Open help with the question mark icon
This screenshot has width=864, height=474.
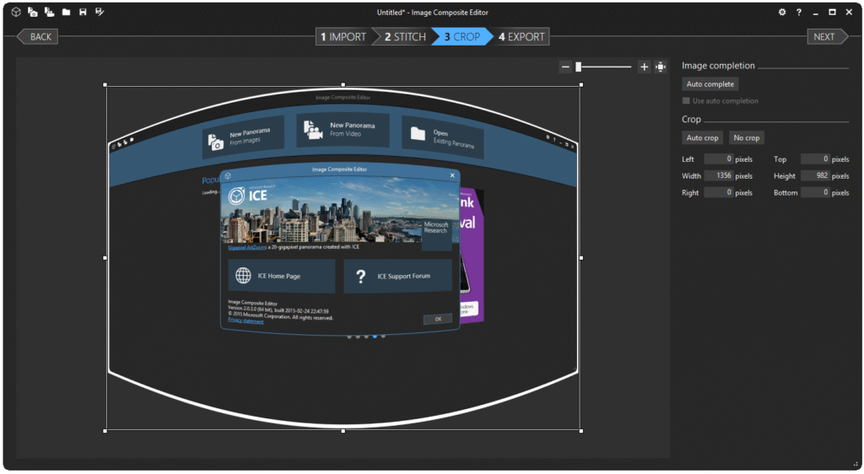798,12
